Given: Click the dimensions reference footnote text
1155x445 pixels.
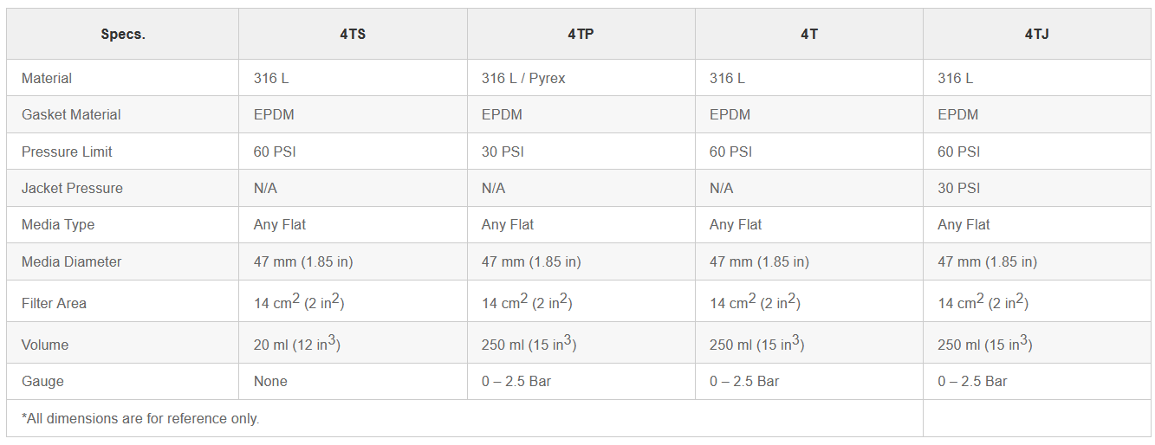Looking at the screenshot, I should pyautogui.click(x=140, y=418).
